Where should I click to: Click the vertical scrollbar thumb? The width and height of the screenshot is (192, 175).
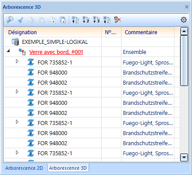click(x=184, y=61)
